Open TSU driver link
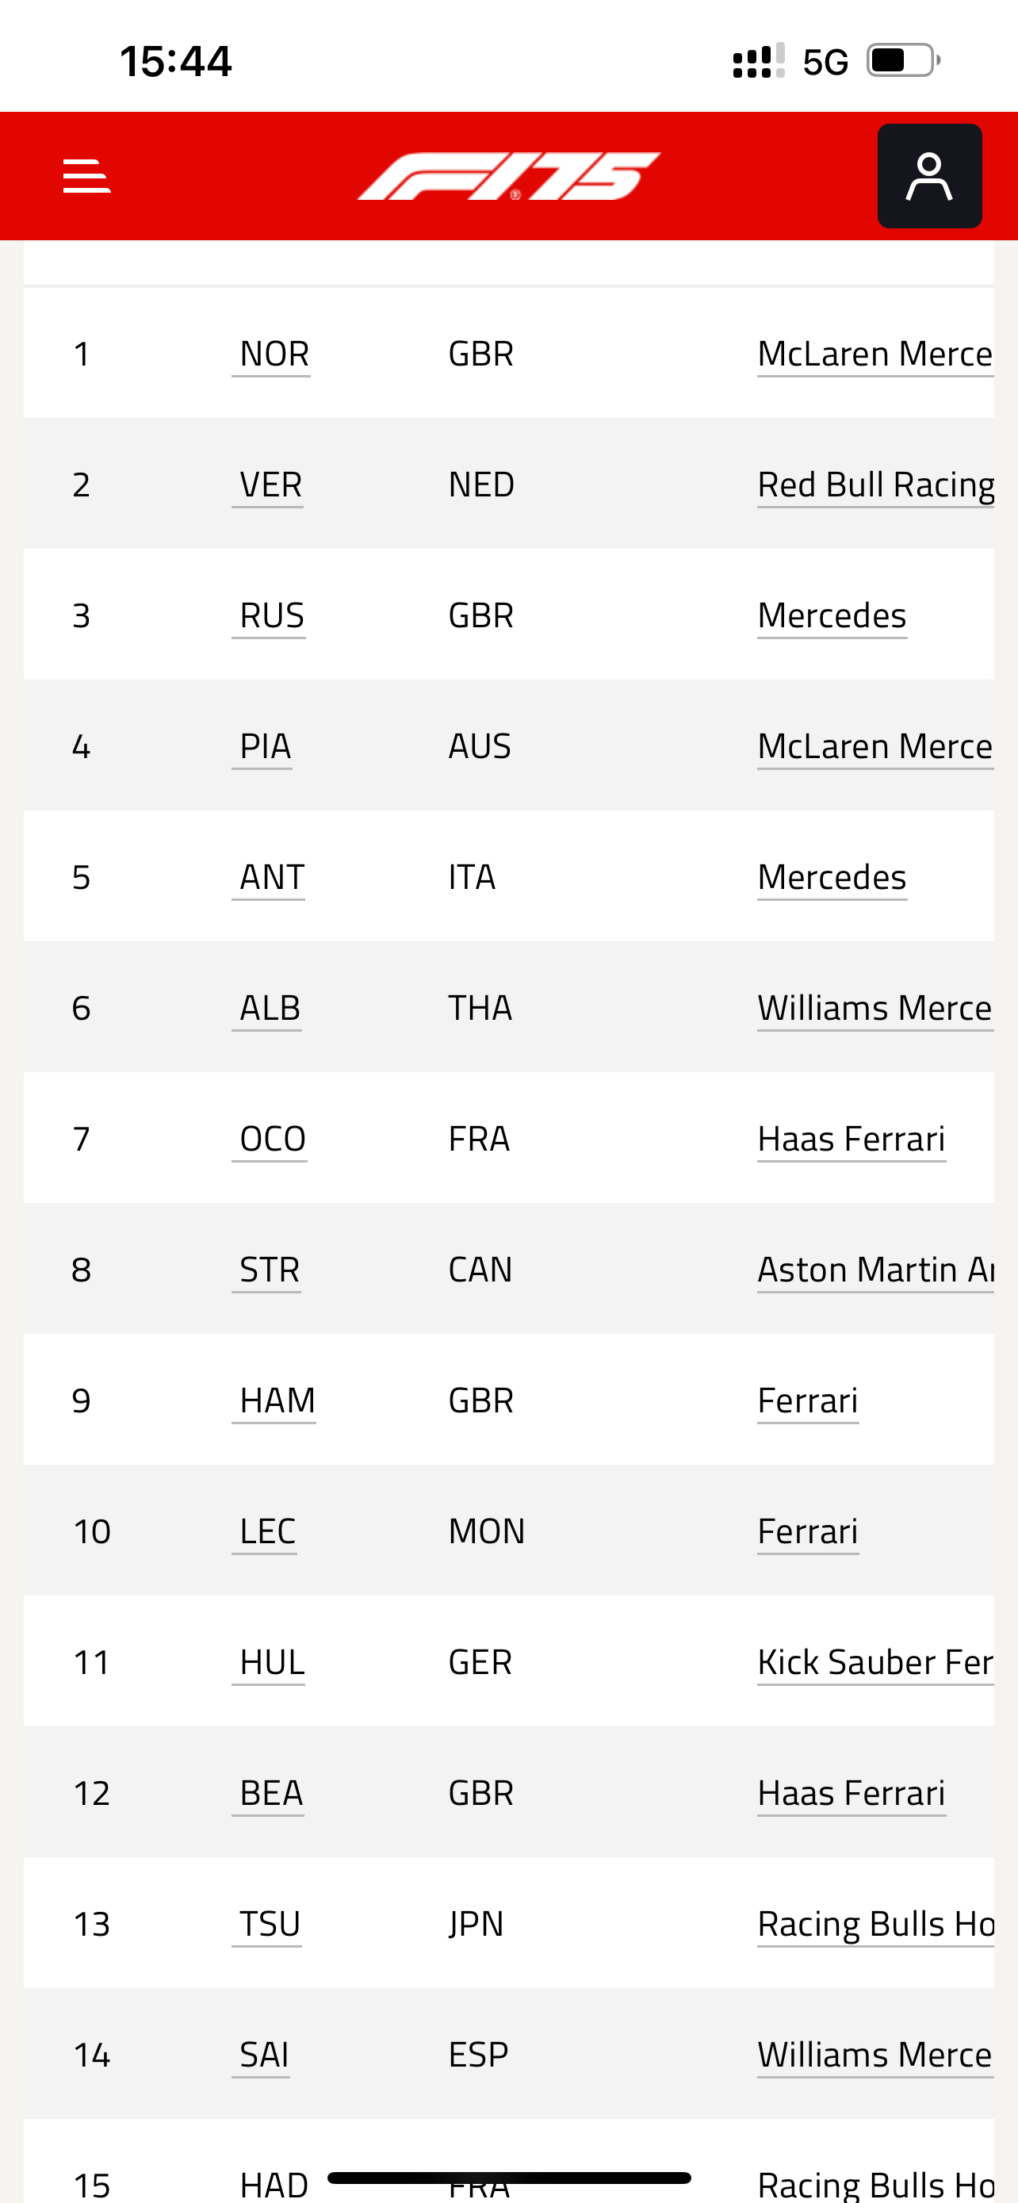1018x2203 pixels. click(270, 1924)
